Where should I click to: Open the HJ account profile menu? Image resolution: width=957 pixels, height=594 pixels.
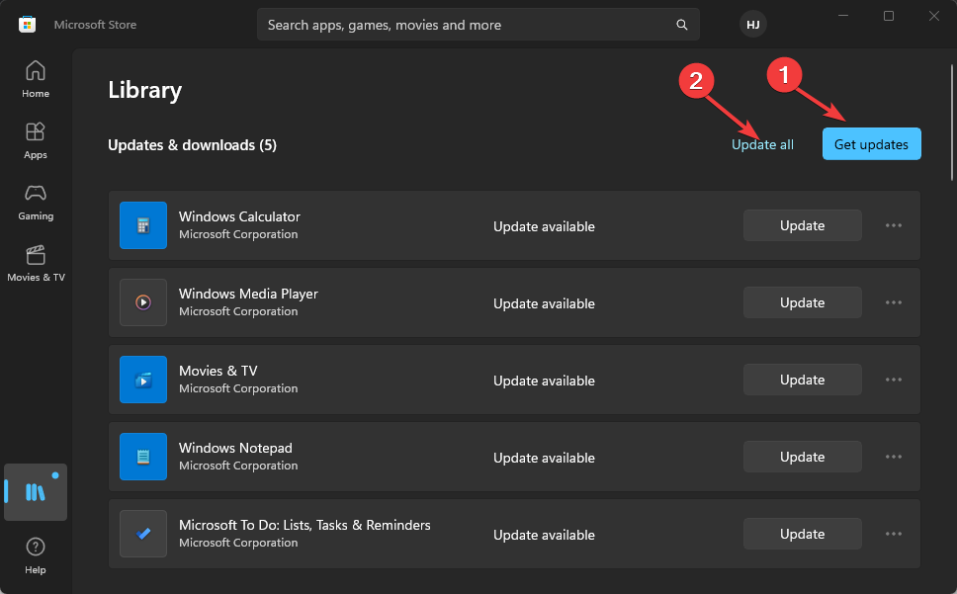tap(753, 25)
